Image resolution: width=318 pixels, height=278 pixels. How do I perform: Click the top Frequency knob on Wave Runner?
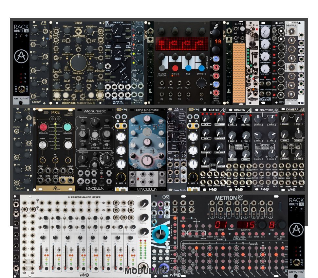click(x=265, y=32)
